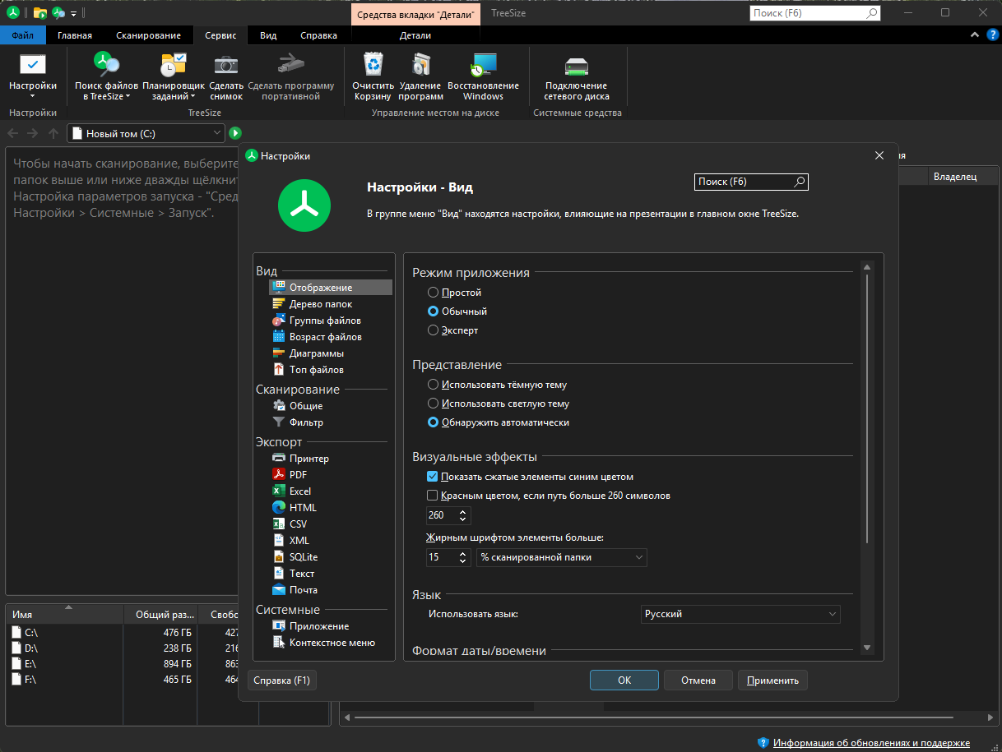Expand the % сканированной папки dropdown

click(x=562, y=557)
